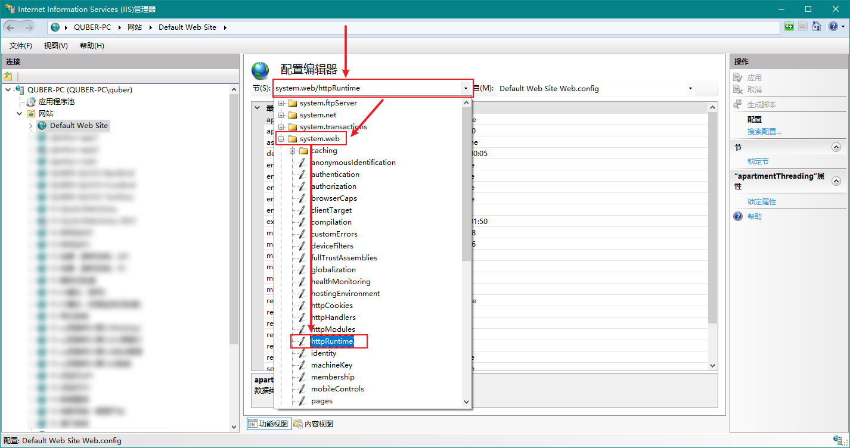850x448 pixels.
Task: Open the 视图(V) menu
Action: [x=55, y=45]
